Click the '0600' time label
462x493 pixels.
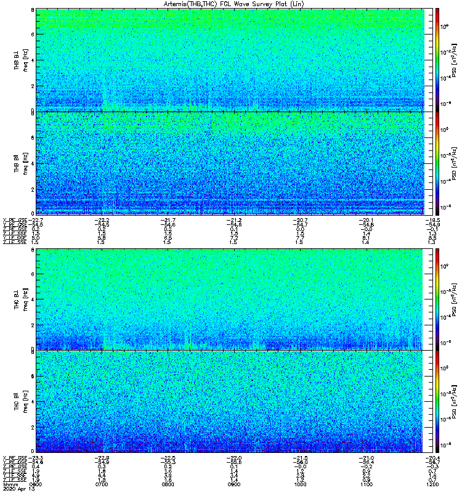click(36, 484)
